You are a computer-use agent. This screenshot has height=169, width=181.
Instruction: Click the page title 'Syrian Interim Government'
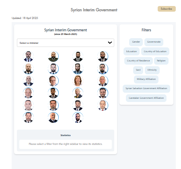(x=94, y=10)
